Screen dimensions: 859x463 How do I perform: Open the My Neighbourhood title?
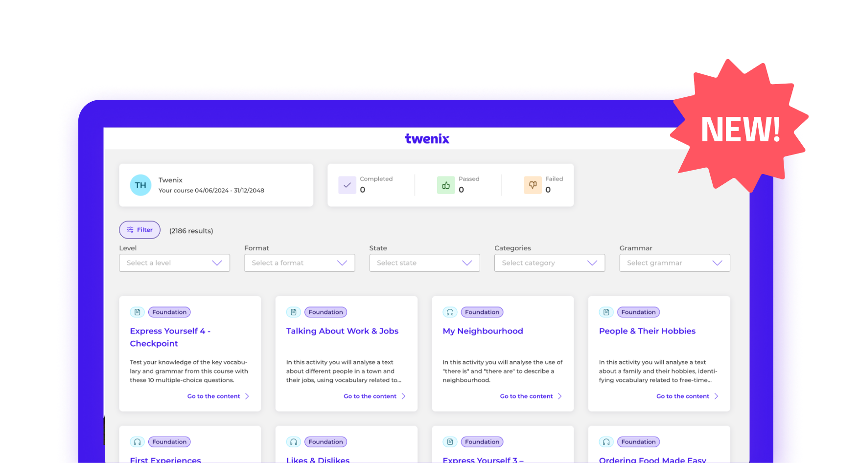tap(483, 331)
